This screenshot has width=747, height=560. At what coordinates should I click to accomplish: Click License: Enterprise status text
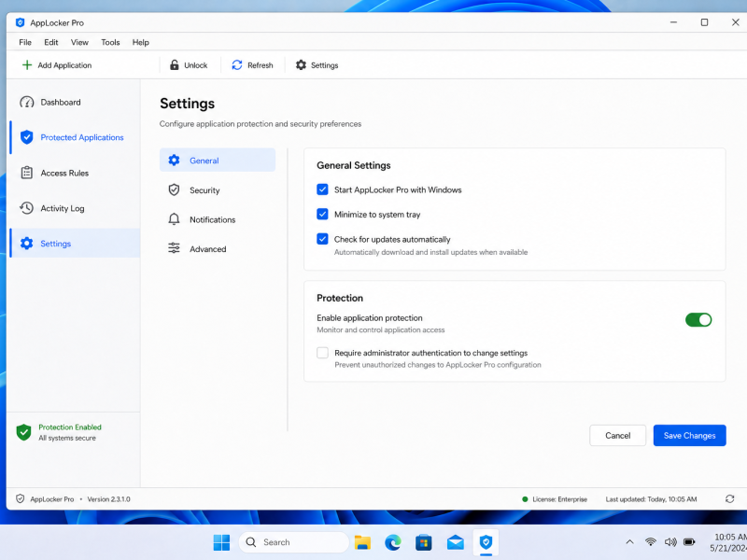pos(559,499)
